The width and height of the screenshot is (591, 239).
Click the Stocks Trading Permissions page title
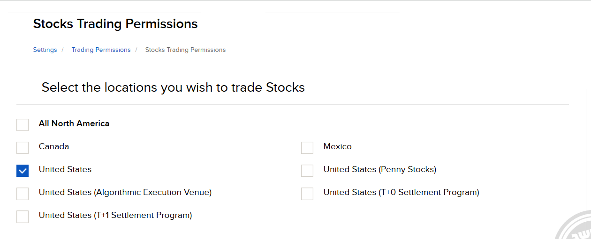click(x=115, y=24)
